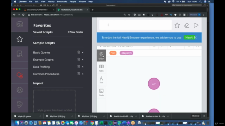This screenshot has width=225, height=126.
Task: Open My Post (13).jpg downloaded file
Action: [58, 116]
